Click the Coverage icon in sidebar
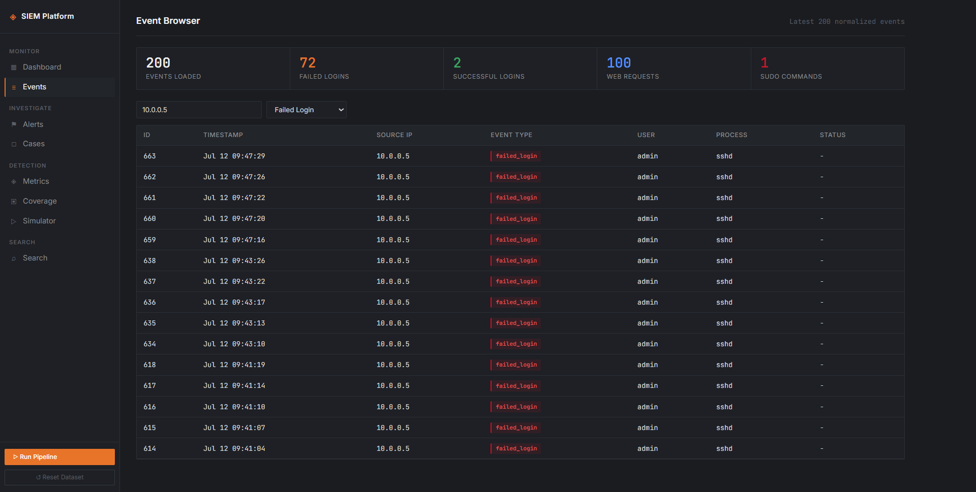This screenshot has height=492, width=976. (14, 202)
